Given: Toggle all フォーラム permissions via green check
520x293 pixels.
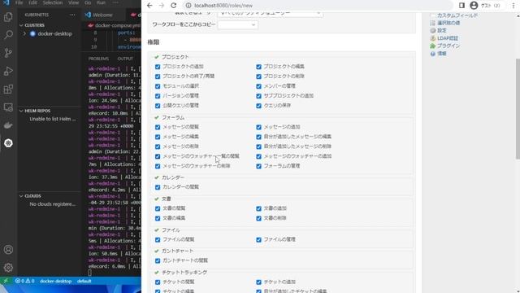Looking at the screenshot, I should tap(157, 117).
